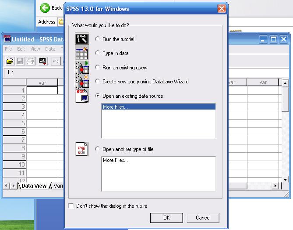This screenshot has width=293, height=230.
Task: Confirm the dialog with OK
Action: pyautogui.click(x=166, y=218)
